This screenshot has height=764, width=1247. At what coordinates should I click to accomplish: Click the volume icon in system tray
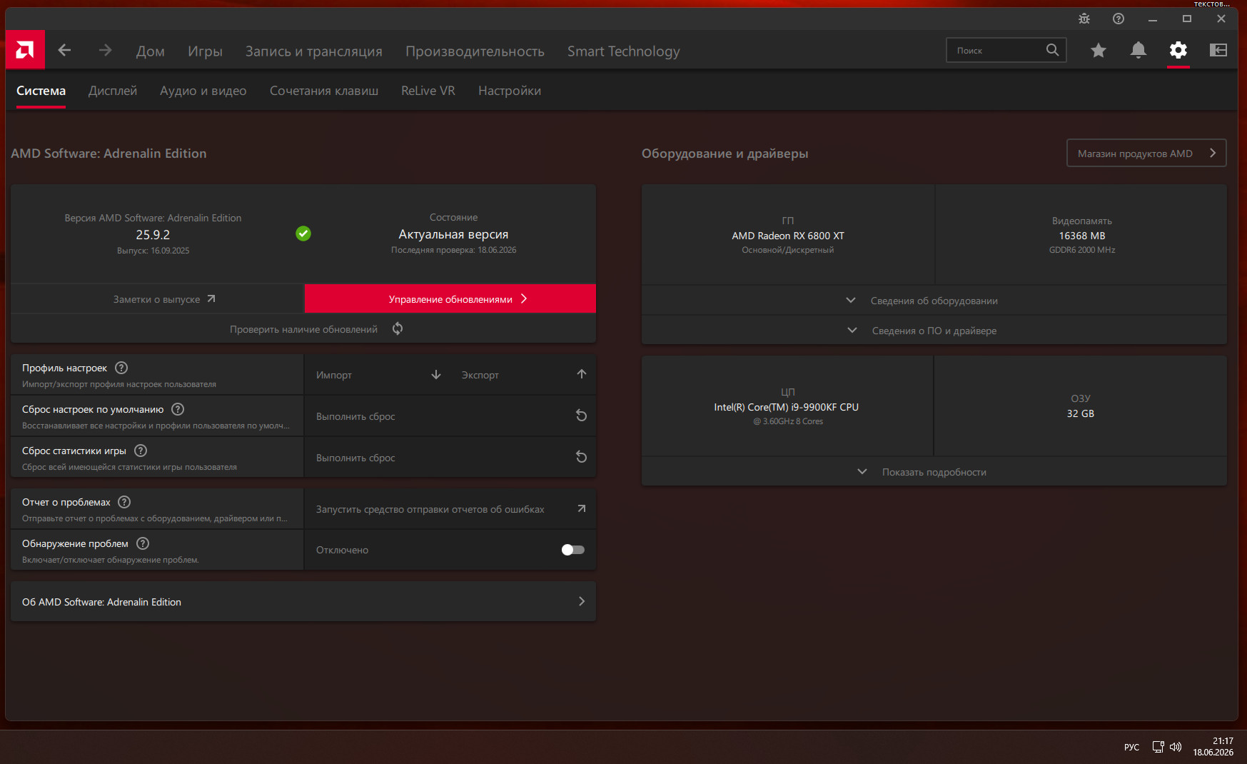(1176, 747)
